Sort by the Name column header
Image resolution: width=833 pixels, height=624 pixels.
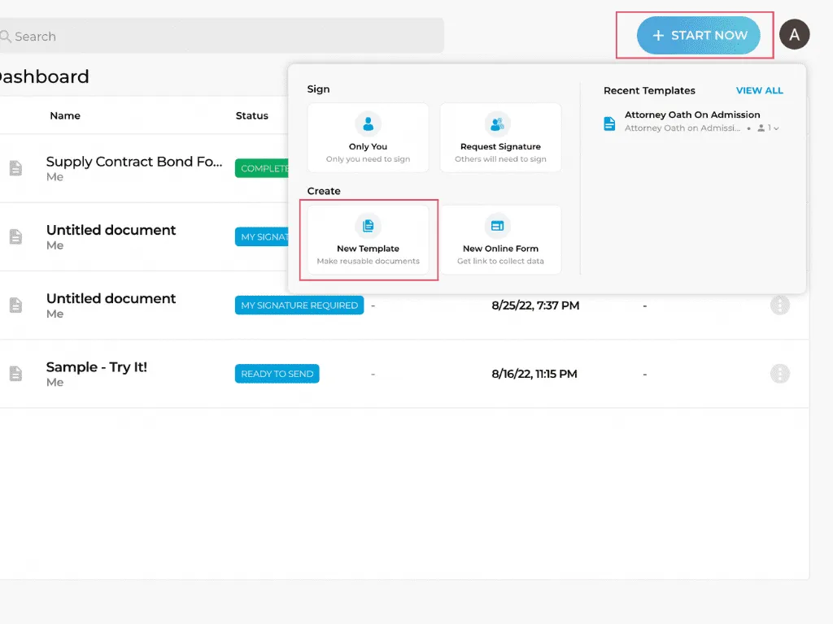65,115
